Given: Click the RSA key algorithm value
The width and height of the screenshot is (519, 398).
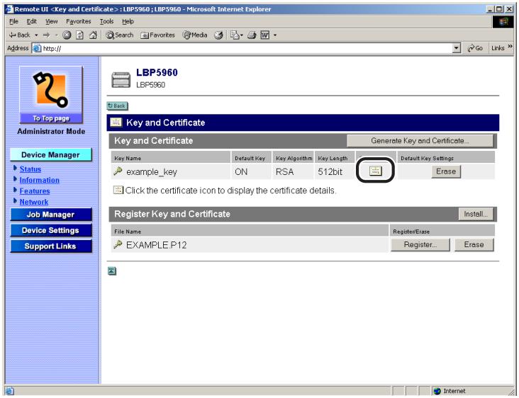Looking at the screenshot, I should point(284,172).
